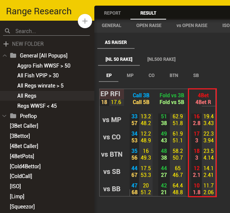Open the [3Bettor] item

pyautogui.click(x=20, y=136)
